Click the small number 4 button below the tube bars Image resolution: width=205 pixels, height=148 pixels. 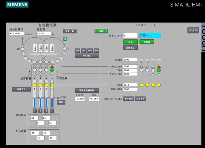(35, 111)
